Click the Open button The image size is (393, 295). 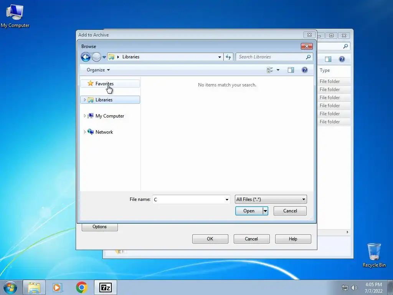(249, 211)
